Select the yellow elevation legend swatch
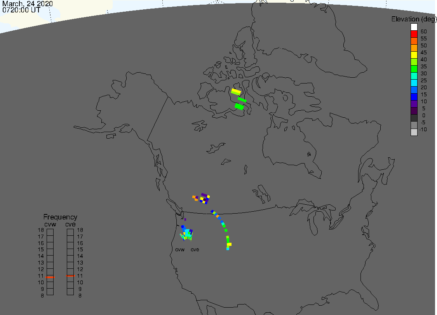Screen dimensions: 437x315 tap(414, 55)
